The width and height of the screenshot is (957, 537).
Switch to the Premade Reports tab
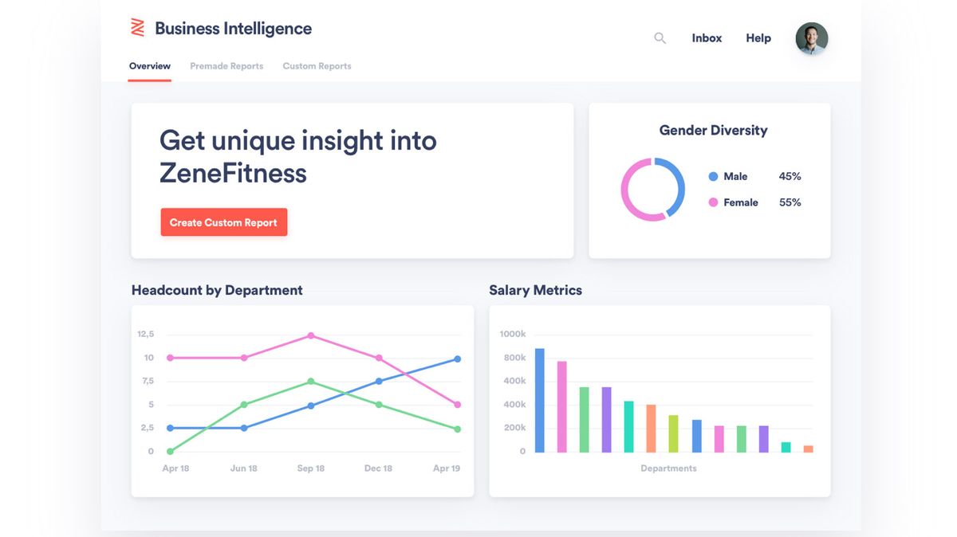click(x=226, y=66)
